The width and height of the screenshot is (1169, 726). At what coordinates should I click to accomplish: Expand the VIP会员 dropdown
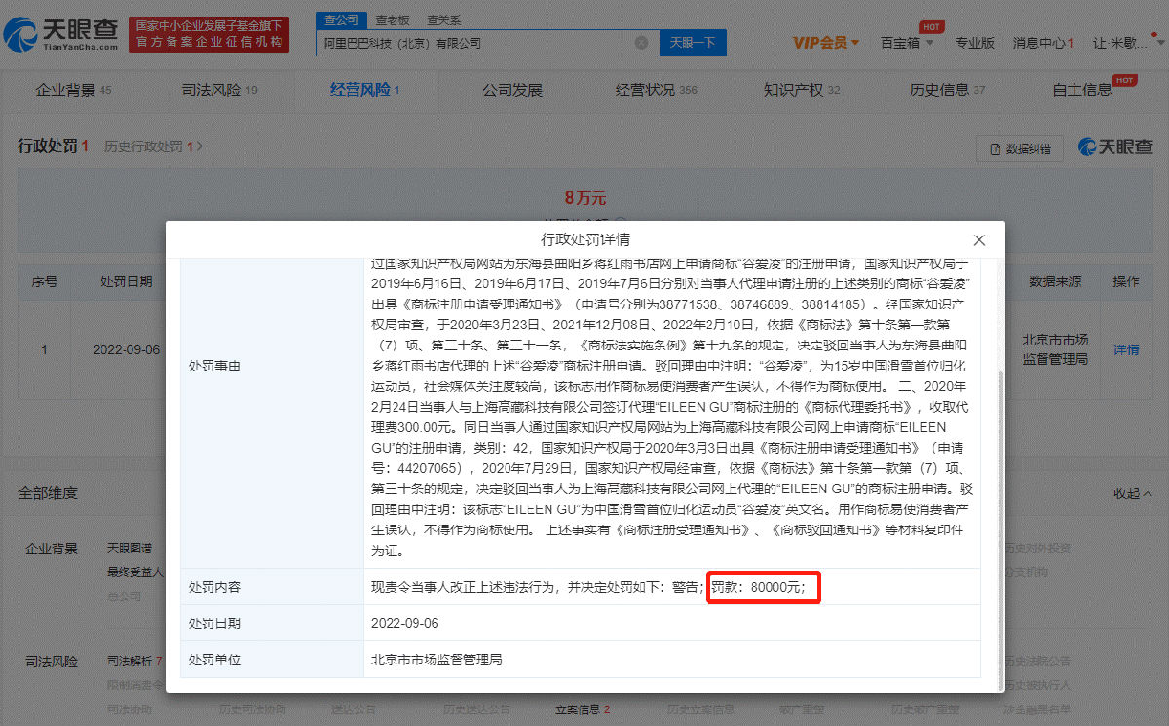pyautogui.click(x=826, y=43)
